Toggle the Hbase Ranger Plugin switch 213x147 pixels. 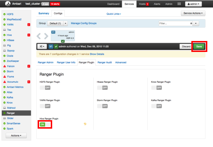point(103,88)
